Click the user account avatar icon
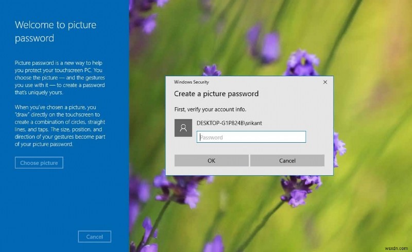 [183, 128]
